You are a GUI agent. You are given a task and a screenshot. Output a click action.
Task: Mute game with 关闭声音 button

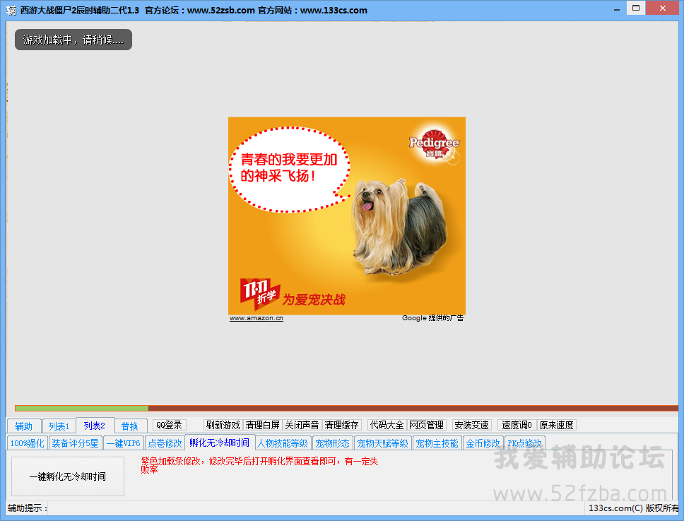click(x=302, y=425)
